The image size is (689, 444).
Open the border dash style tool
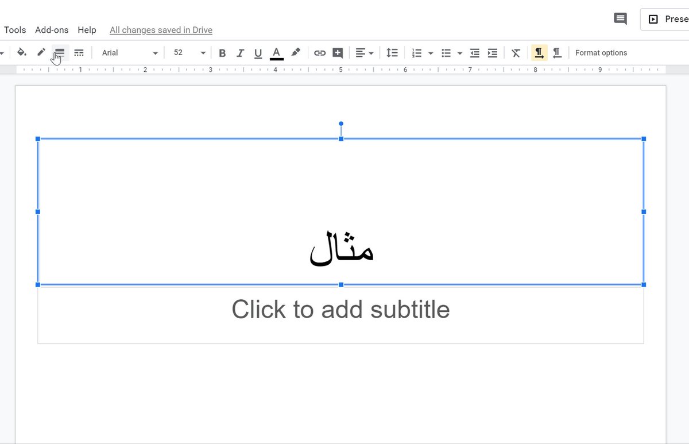click(x=79, y=52)
